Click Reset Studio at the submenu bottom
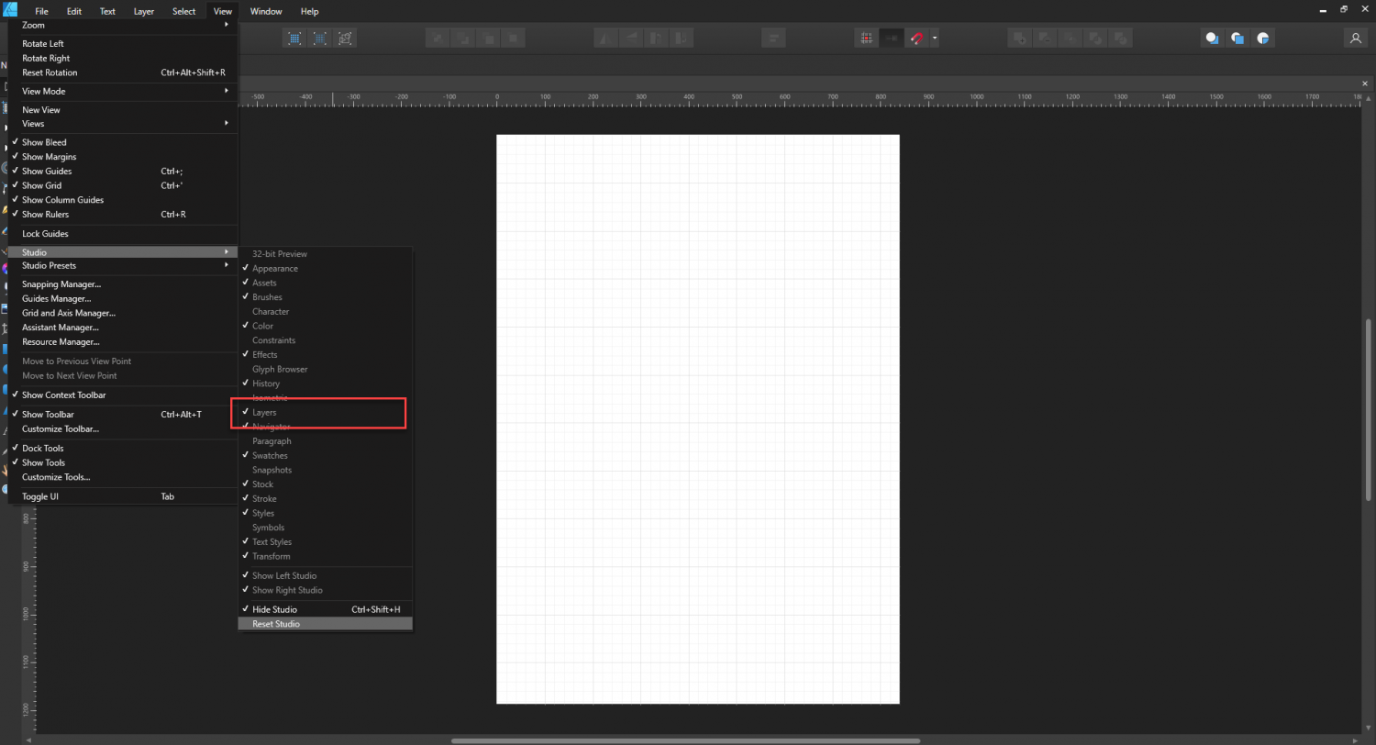Screen dimensions: 1376x745 pyautogui.click(x=275, y=624)
